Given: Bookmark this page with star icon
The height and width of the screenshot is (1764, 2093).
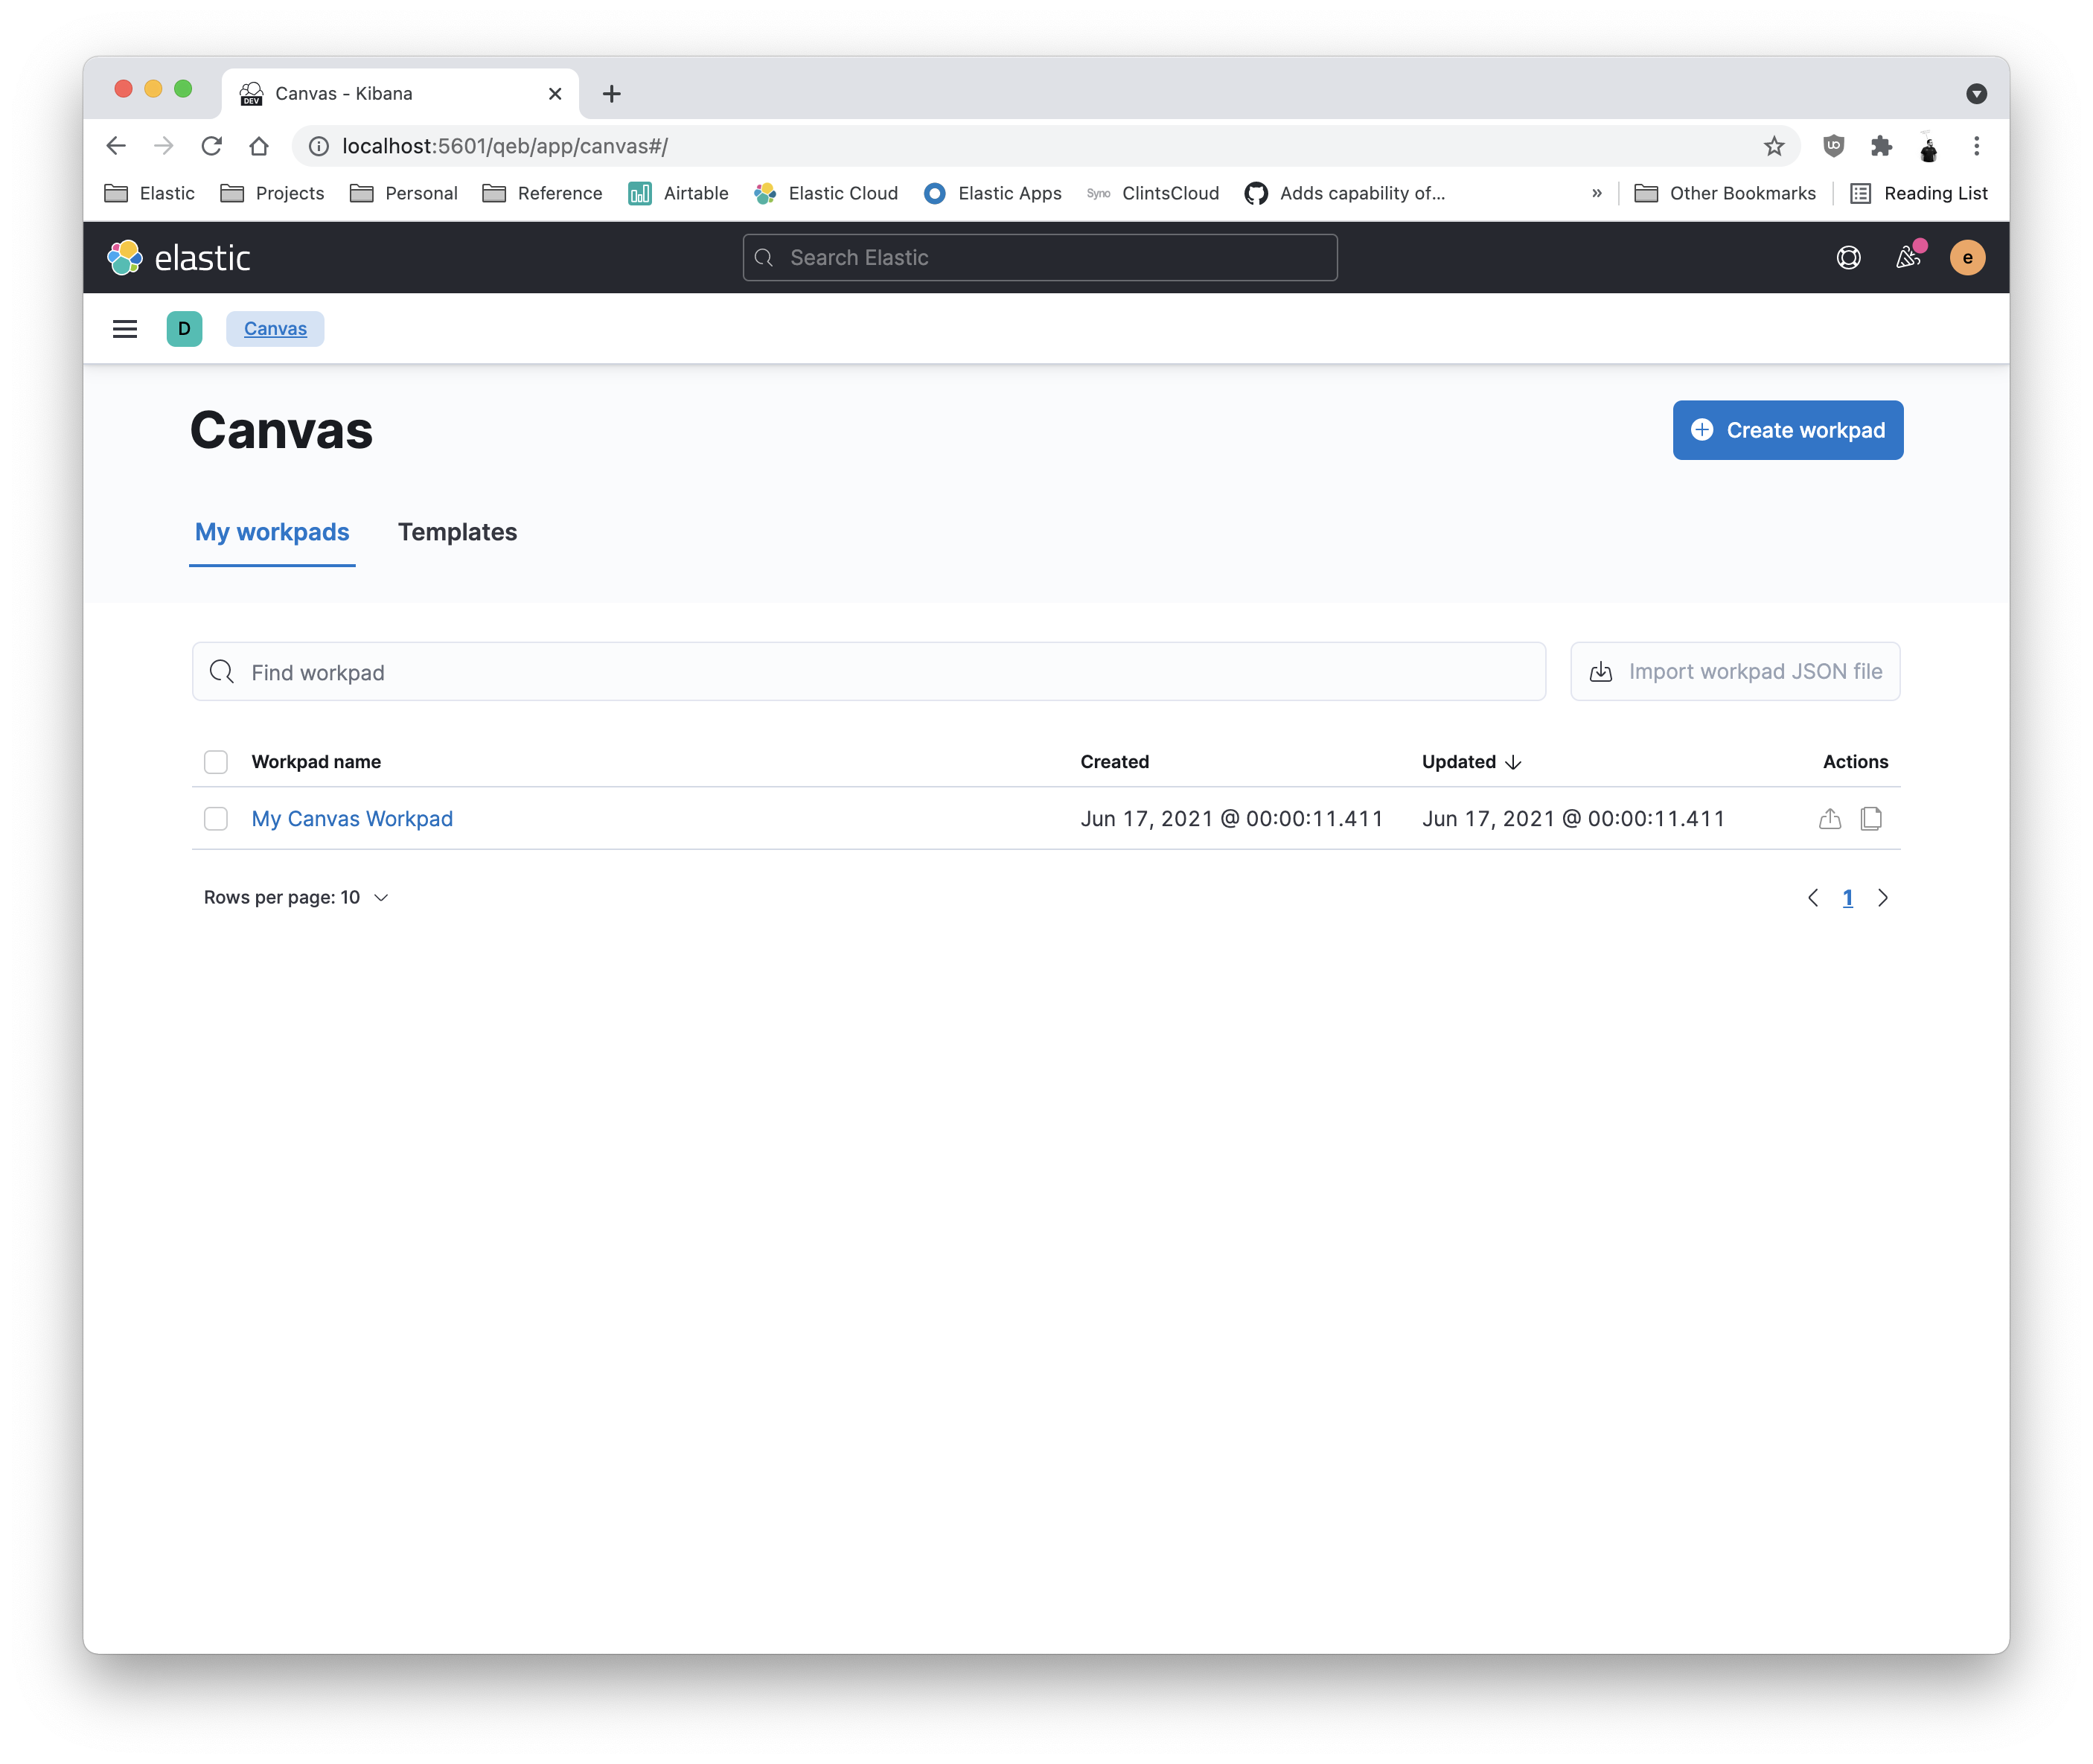Looking at the screenshot, I should point(1773,147).
